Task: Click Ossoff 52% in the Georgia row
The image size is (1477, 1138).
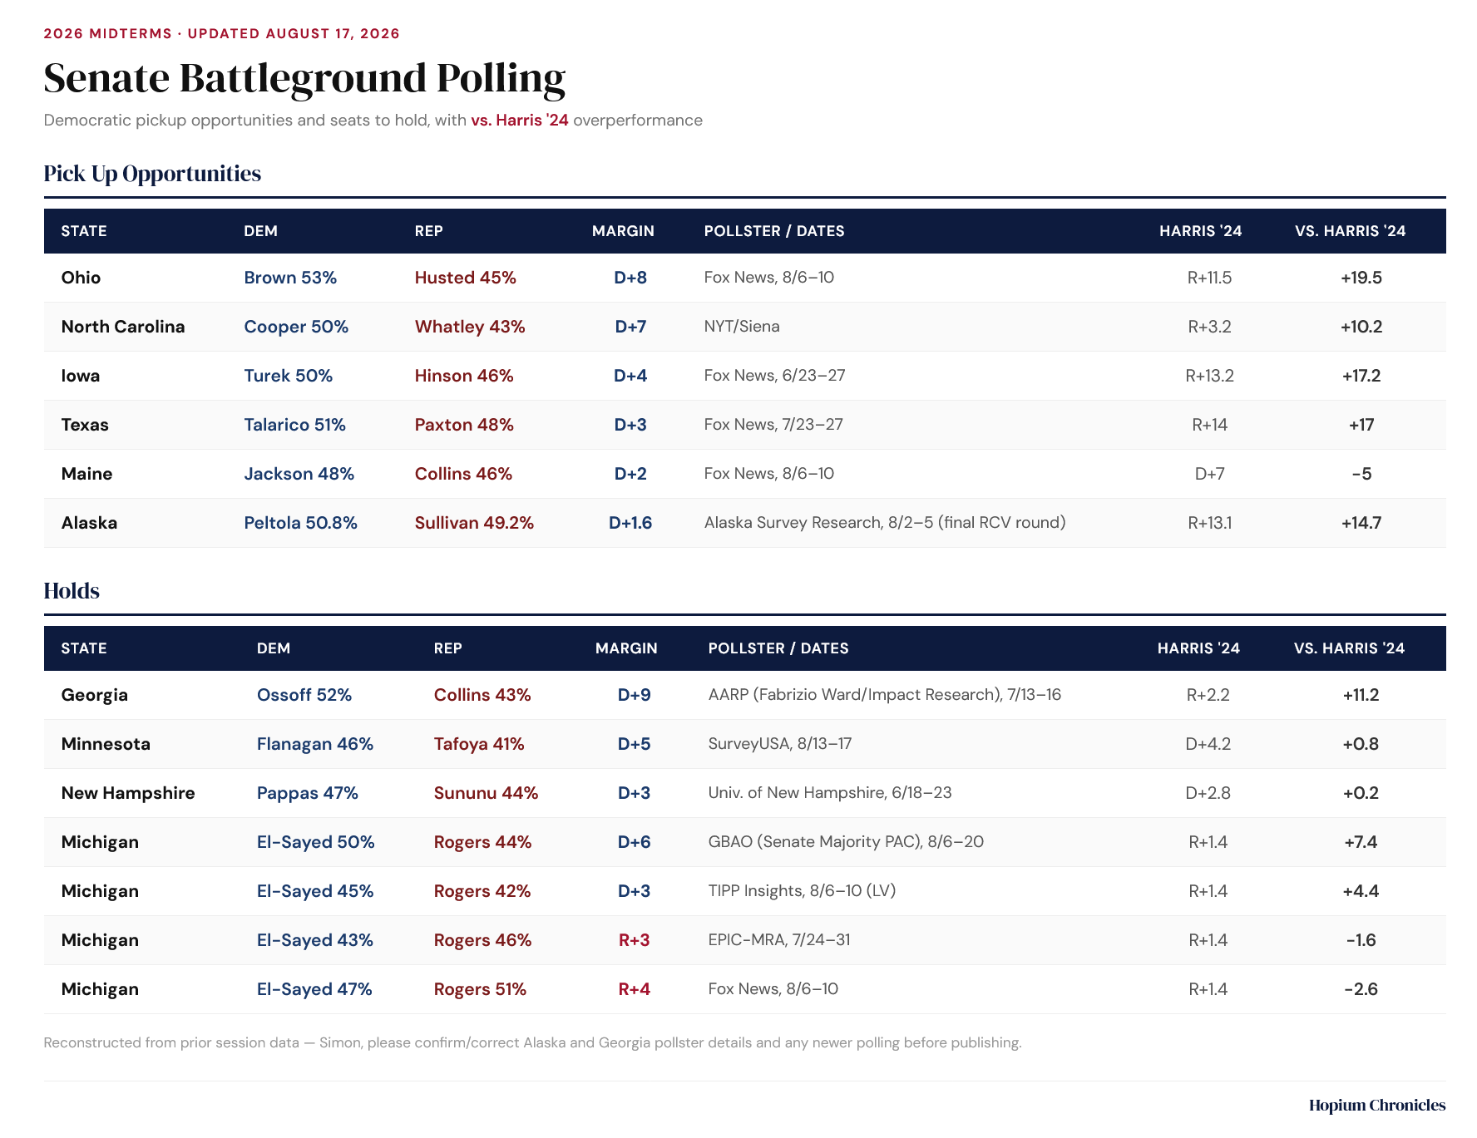Action: 304,695
